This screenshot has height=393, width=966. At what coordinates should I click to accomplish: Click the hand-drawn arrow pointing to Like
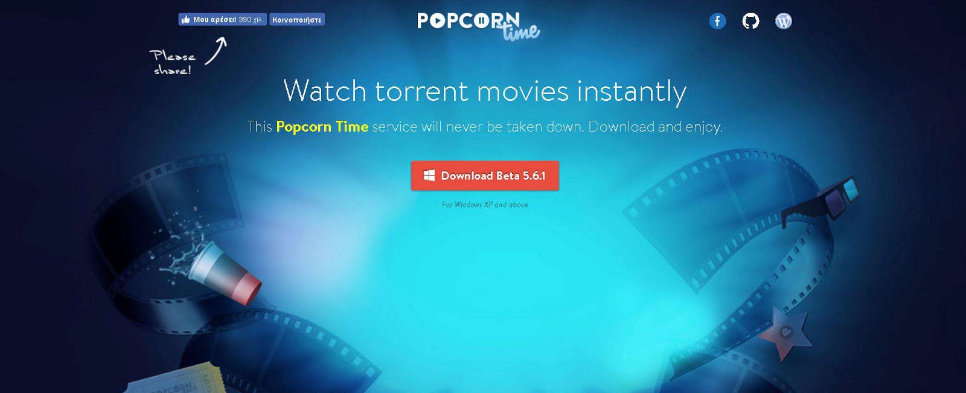(216, 51)
